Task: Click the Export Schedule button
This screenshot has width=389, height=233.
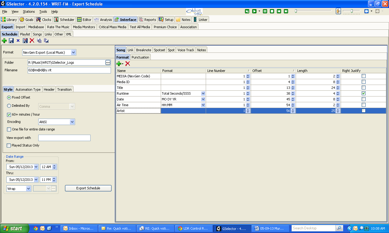Action: [x=88, y=188]
